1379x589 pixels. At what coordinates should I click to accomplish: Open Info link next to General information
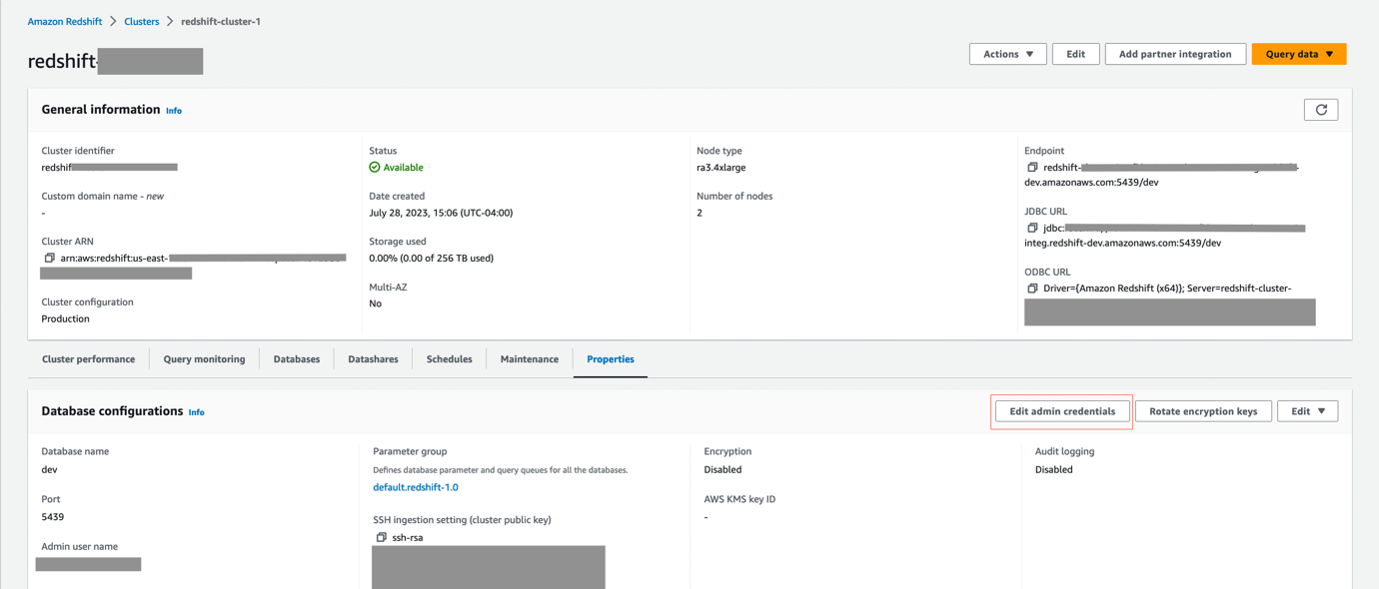tap(174, 111)
